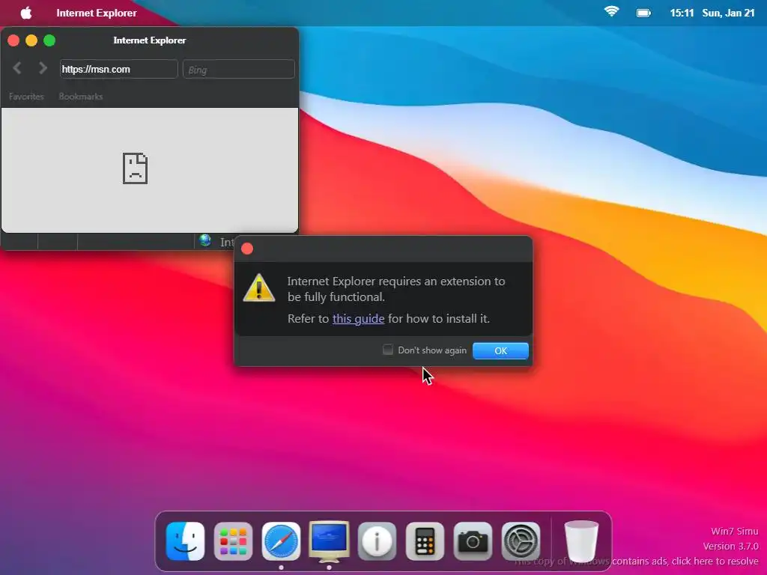This screenshot has width=767, height=575.
Task: Close the Internet Explorer window
Action: (x=13, y=40)
